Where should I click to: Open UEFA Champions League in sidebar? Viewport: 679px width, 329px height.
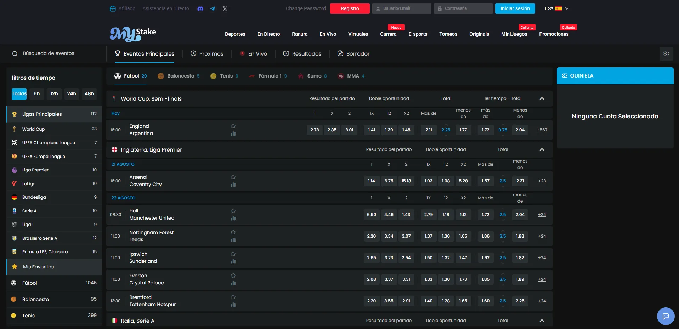coord(54,143)
